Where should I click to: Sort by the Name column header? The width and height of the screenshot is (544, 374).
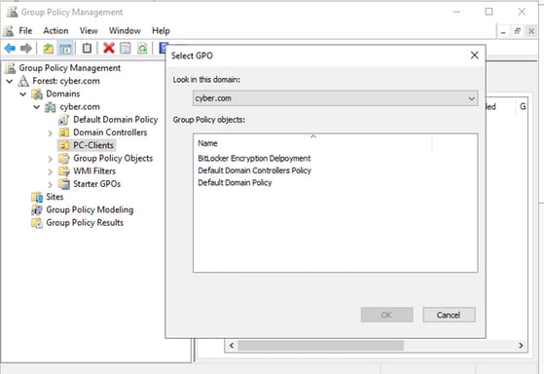tap(312, 143)
